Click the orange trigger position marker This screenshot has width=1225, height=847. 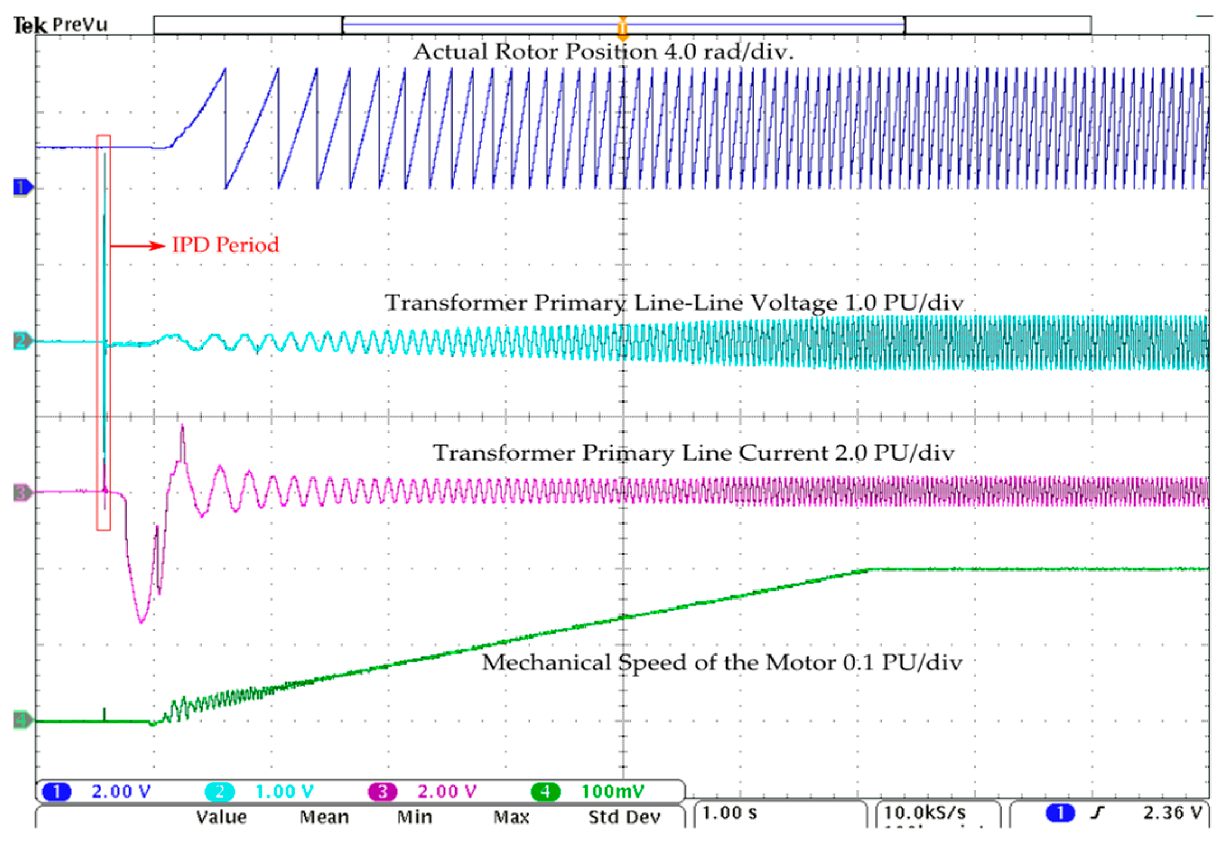click(x=622, y=28)
